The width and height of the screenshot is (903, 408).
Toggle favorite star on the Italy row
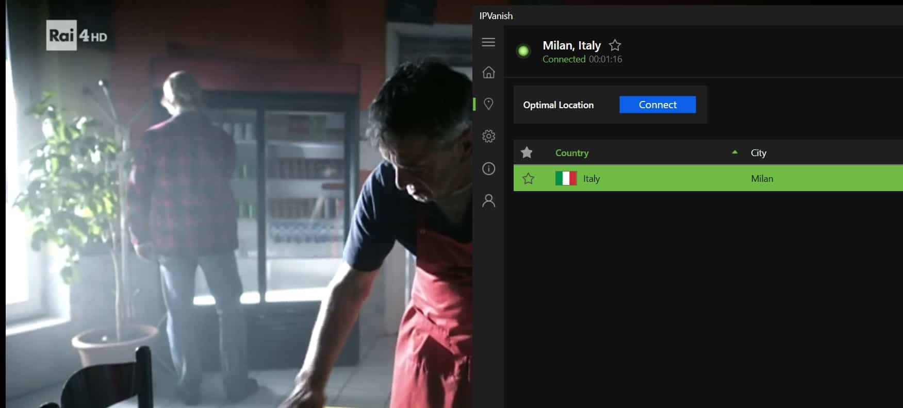click(x=528, y=178)
